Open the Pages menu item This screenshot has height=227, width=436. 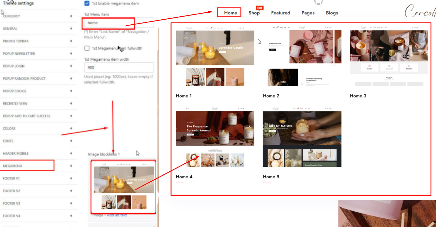pos(308,13)
